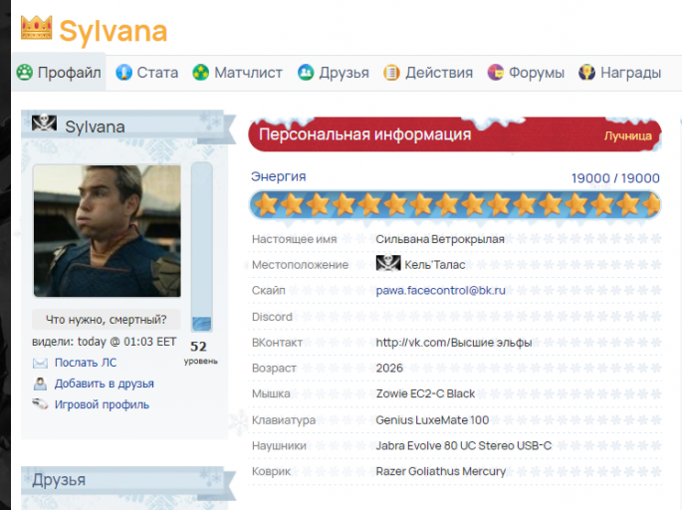Image resolution: width=682 pixels, height=510 pixels.
Task: Click the Лучница label in red banner
Action: [628, 136]
